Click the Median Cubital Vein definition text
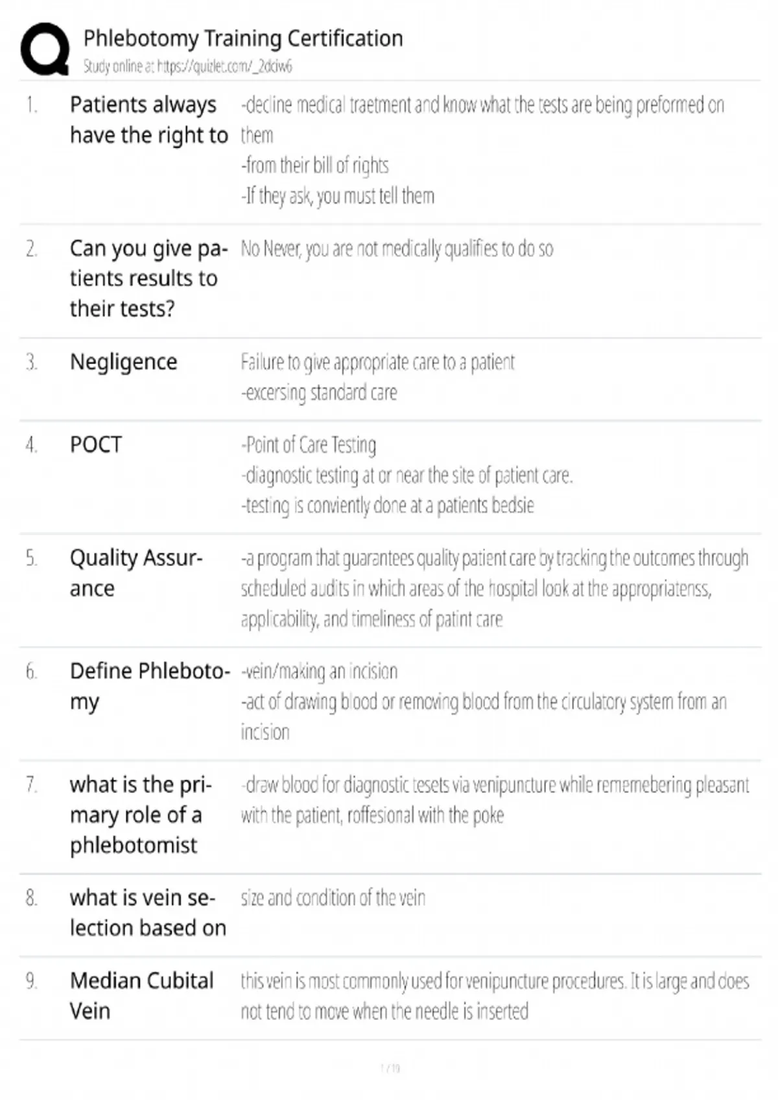Image resolution: width=778 pixels, height=1103 pixels. (495, 995)
